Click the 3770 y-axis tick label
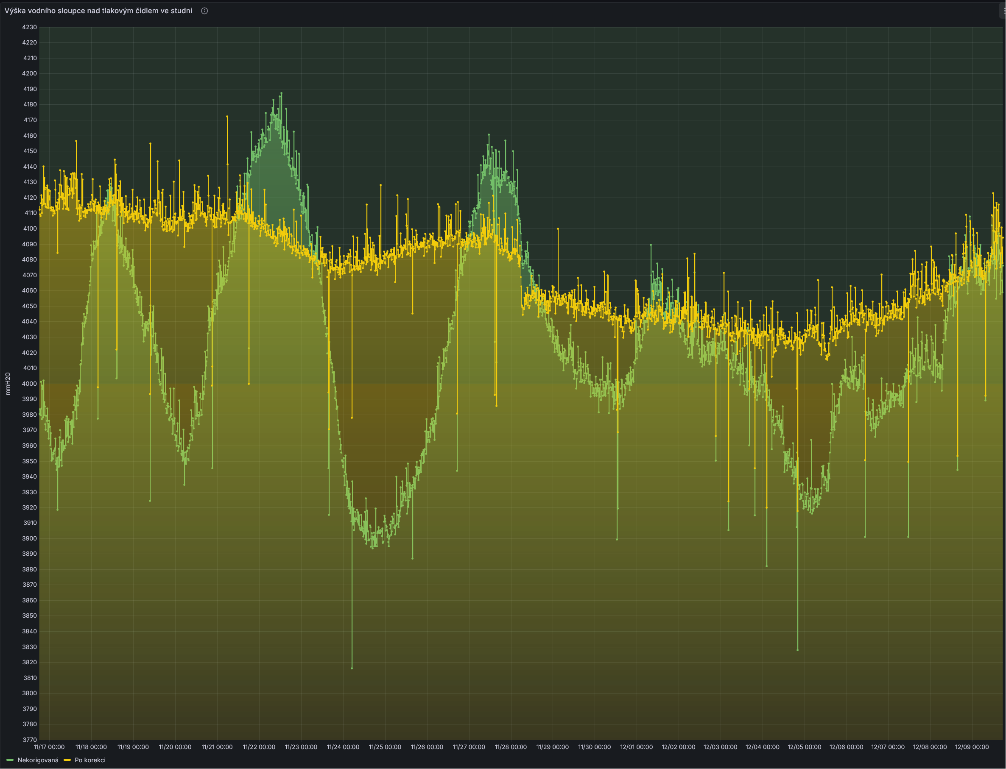 (29, 739)
